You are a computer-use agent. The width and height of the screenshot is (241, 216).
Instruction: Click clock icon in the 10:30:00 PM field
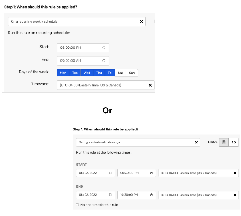click(151, 195)
